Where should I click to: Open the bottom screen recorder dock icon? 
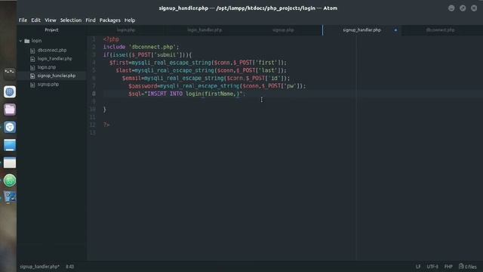[10, 197]
